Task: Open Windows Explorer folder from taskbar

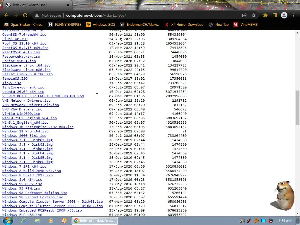Action: pyautogui.click(x=37, y=221)
